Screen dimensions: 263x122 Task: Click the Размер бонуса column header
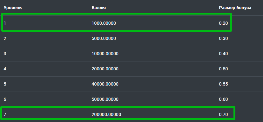point(235,8)
